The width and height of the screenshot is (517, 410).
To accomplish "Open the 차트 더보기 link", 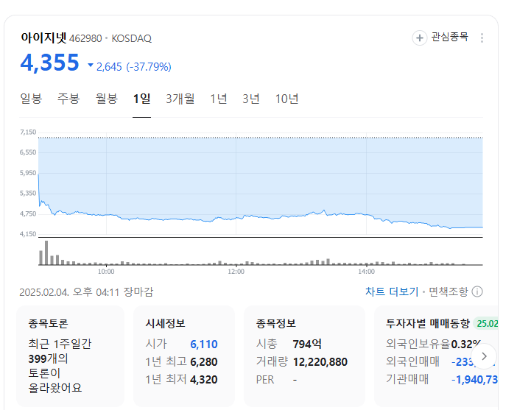I will click(x=391, y=291).
